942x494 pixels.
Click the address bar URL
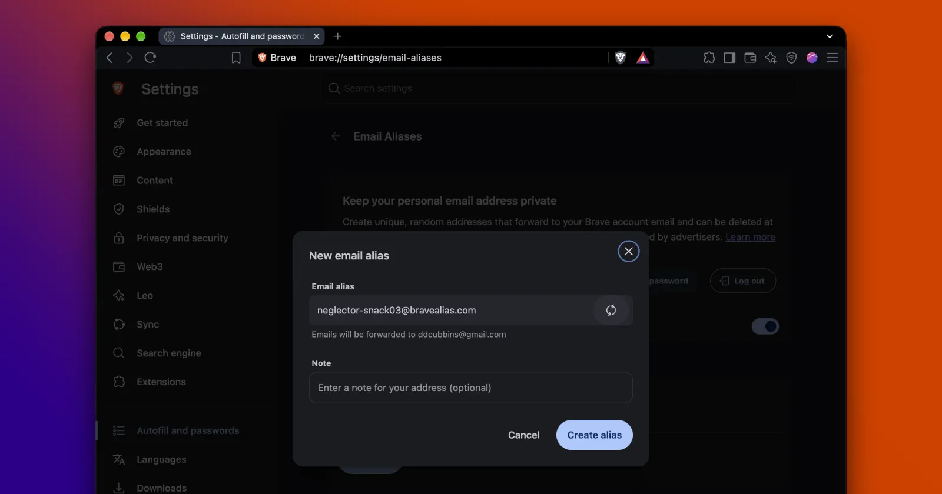click(375, 58)
